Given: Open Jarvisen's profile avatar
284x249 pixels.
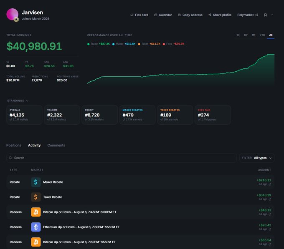Looking at the screenshot, I should (x=12, y=14).
